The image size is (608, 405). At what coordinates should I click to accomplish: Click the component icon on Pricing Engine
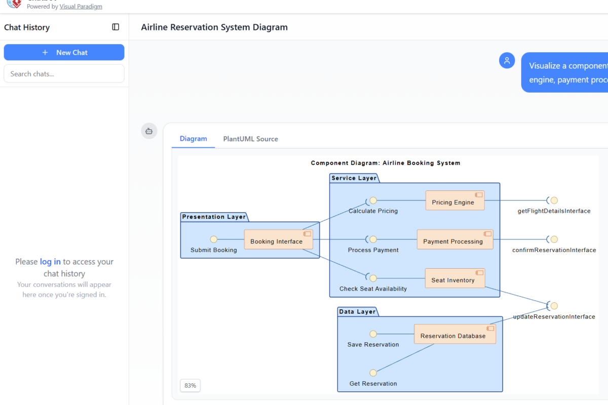pyautogui.click(x=478, y=195)
